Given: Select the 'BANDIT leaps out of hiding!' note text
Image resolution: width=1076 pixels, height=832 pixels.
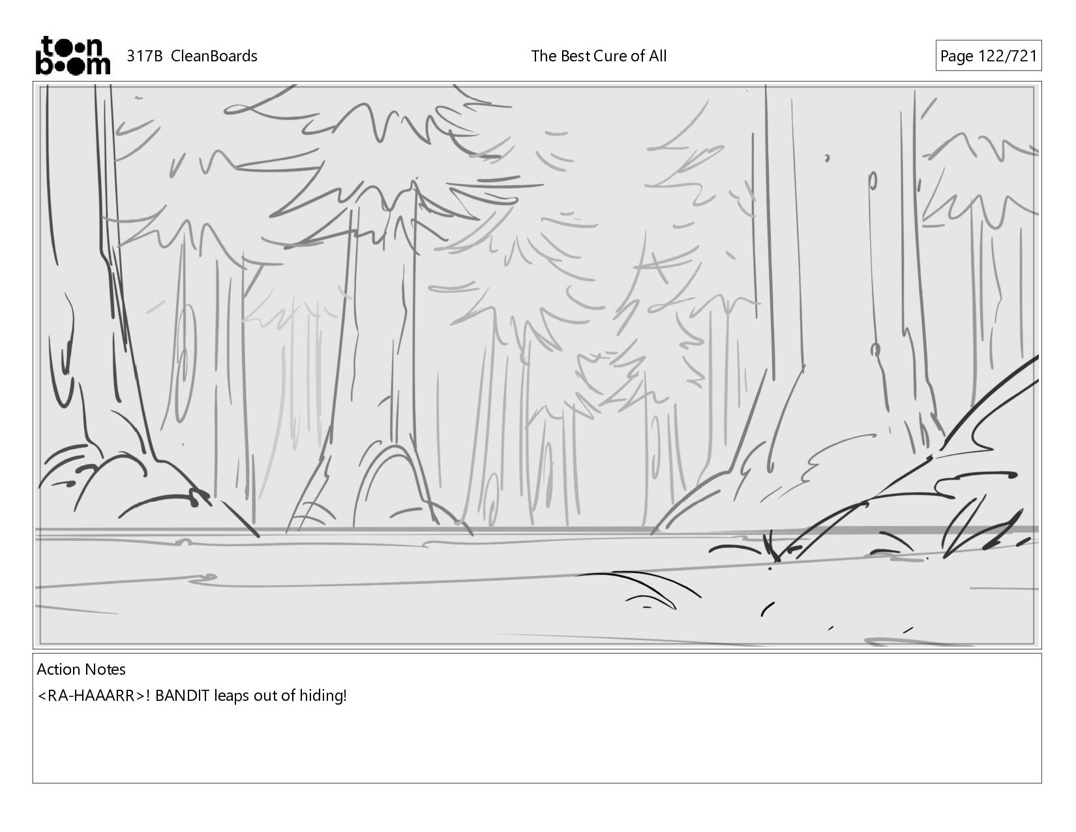Looking at the screenshot, I should pos(251,696).
